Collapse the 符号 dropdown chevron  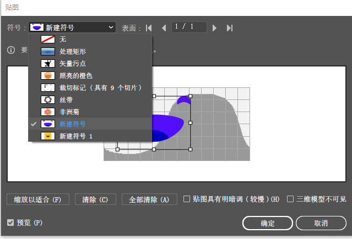click(112, 27)
